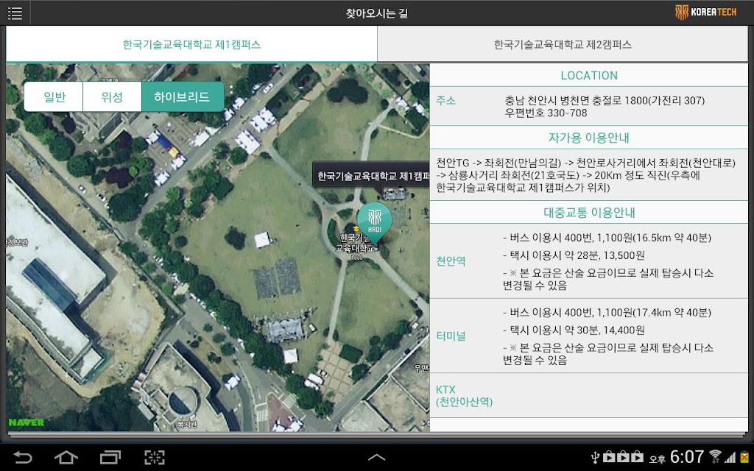This screenshot has width=754, height=471.
Task: Tap the 6:07 clock in status bar
Action: point(687,456)
